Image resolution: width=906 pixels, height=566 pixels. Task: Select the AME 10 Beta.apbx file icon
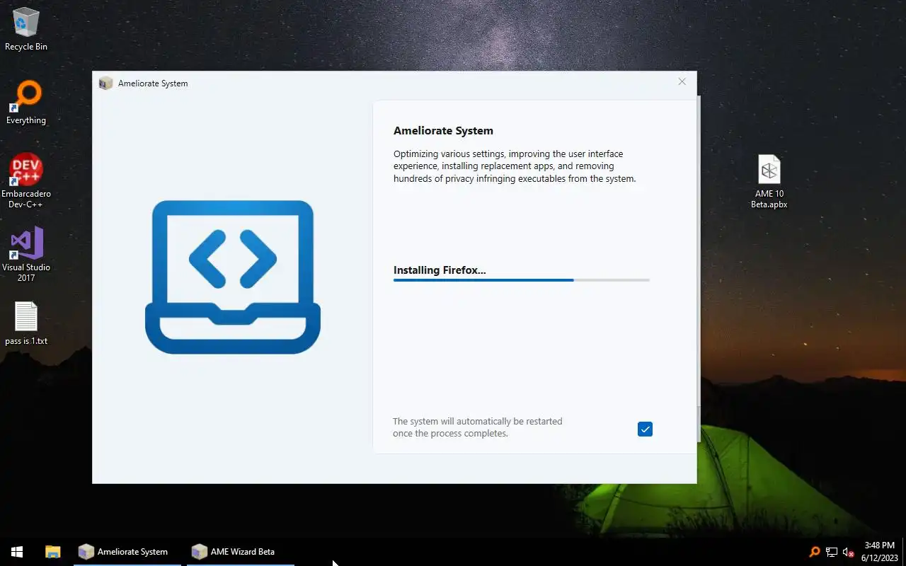[769, 182]
